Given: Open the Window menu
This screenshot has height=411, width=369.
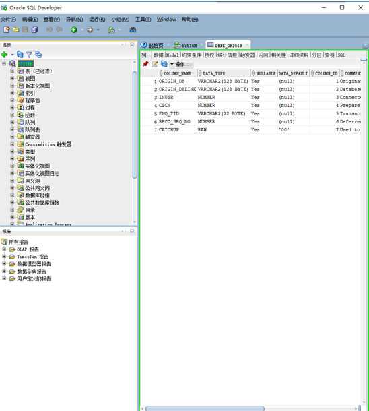Looking at the screenshot, I should 166,20.
